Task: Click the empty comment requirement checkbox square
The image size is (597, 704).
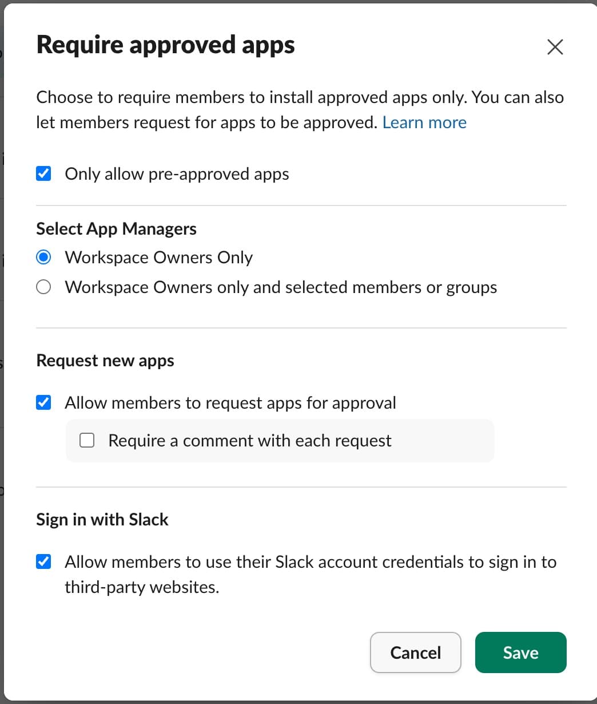Action: click(86, 440)
